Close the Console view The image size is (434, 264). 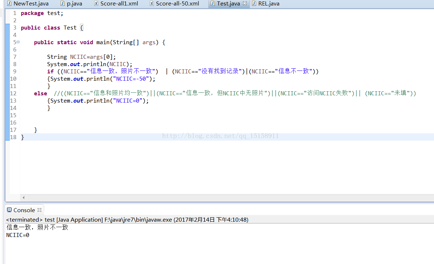pos(39,210)
